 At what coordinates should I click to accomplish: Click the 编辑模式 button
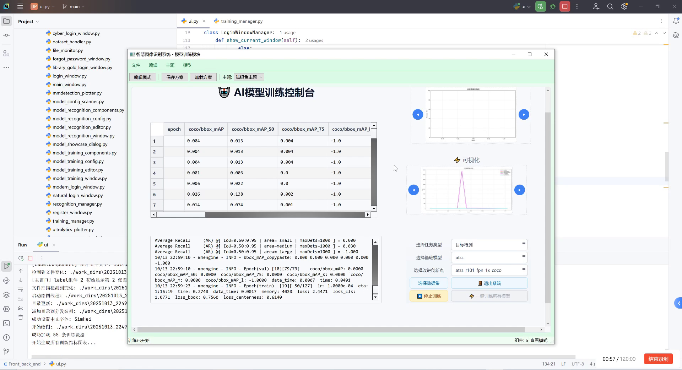point(142,77)
